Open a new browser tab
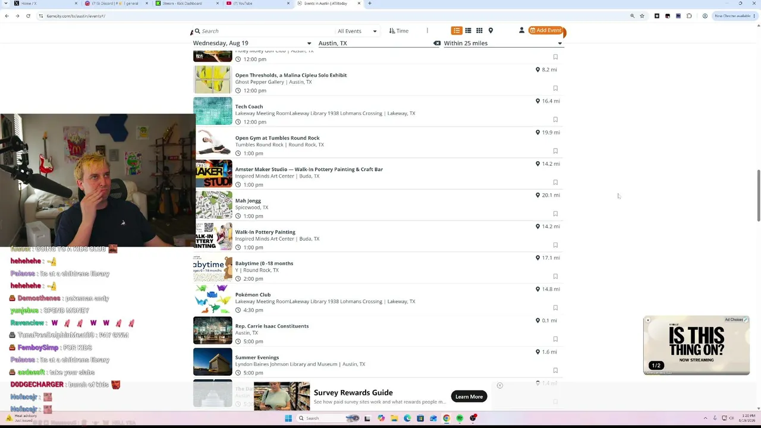761x428 pixels. pyautogui.click(x=369, y=4)
